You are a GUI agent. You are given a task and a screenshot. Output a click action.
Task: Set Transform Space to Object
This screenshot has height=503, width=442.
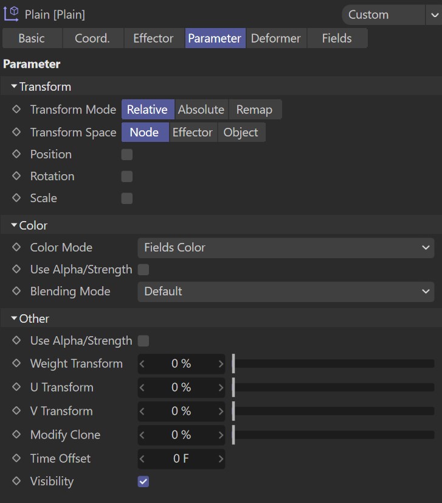point(241,133)
